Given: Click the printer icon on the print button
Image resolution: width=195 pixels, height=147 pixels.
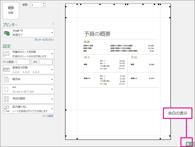Looking at the screenshot, I should click(11, 7).
